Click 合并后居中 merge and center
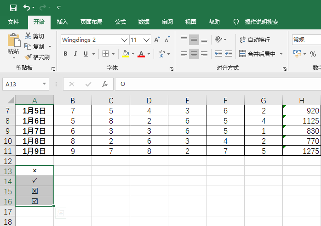This screenshot has width=321, height=226. tap(257, 54)
